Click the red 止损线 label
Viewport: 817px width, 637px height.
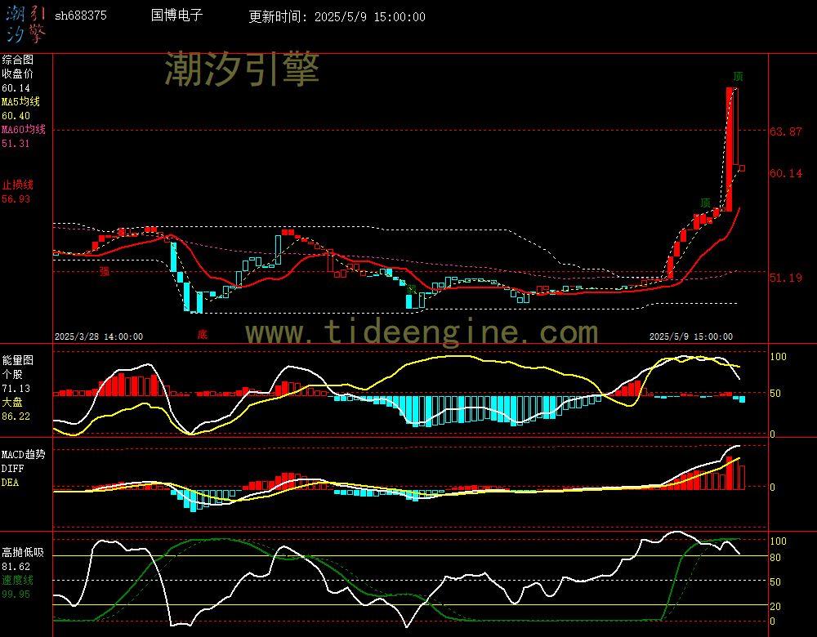pos(18,185)
